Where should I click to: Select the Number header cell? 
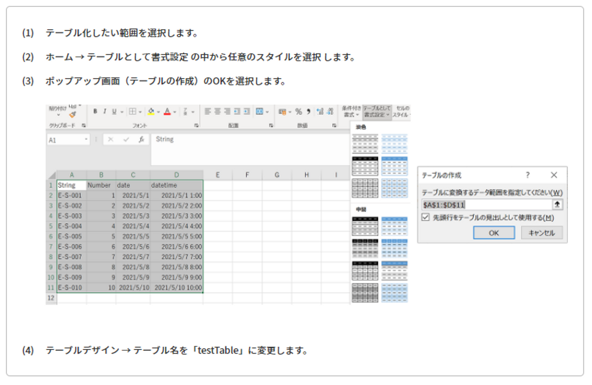tap(101, 185)
